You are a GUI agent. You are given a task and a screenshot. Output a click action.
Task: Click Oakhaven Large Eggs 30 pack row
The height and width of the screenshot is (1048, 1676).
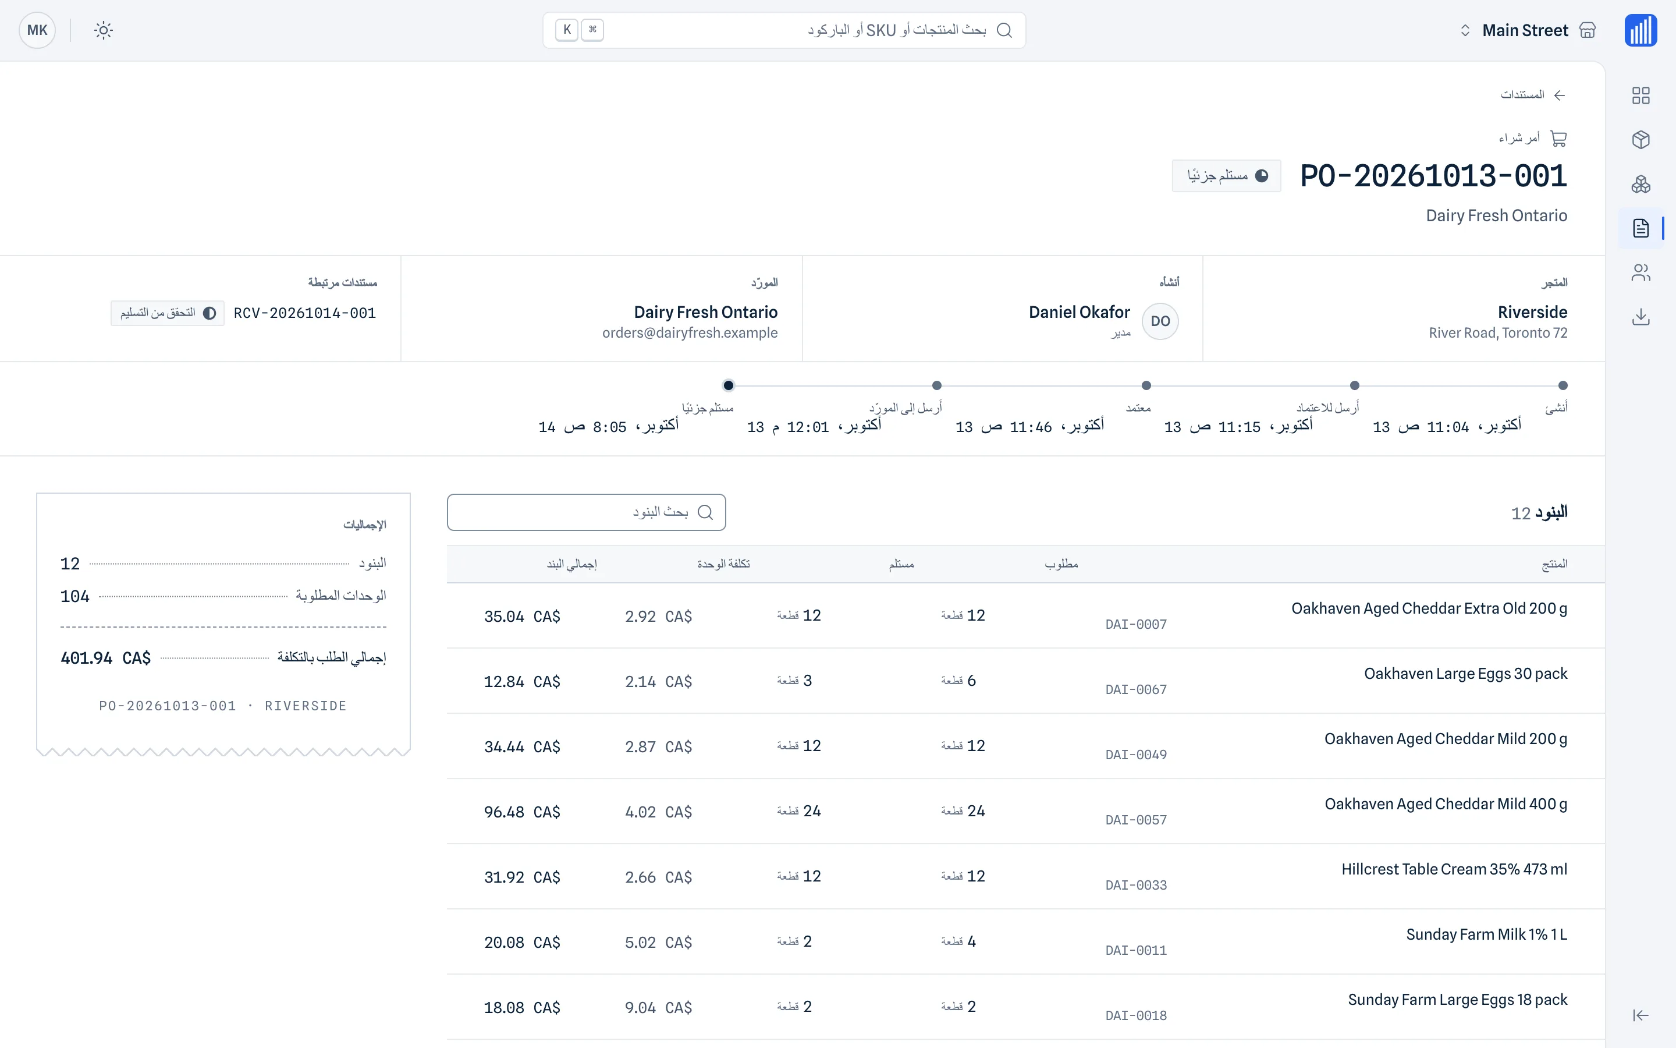(1026, 681)
